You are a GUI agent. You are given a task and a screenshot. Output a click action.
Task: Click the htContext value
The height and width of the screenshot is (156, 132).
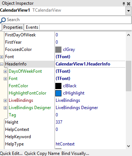tap(65, 144)
